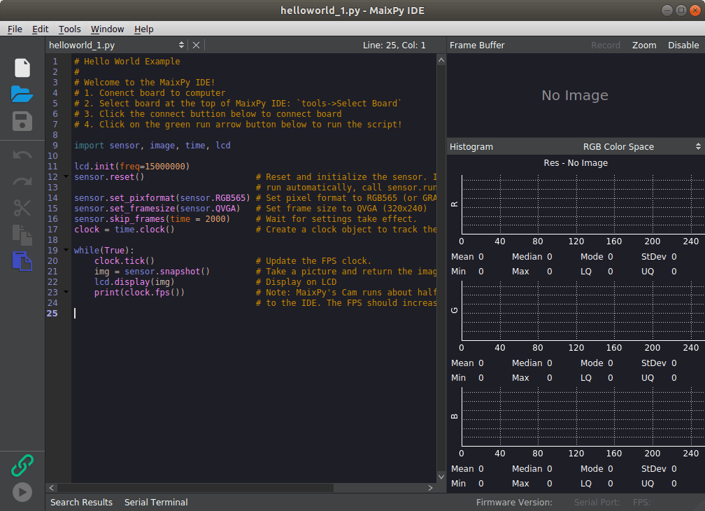Click the '# Welcome to the MaixPy IDE!' comment
Viewport: 705px width, 511px height.
(x=144, y=83)
